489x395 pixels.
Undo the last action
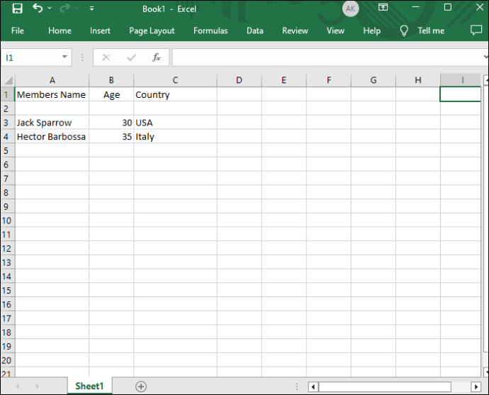pyautogui.click(x=38, y=8)
